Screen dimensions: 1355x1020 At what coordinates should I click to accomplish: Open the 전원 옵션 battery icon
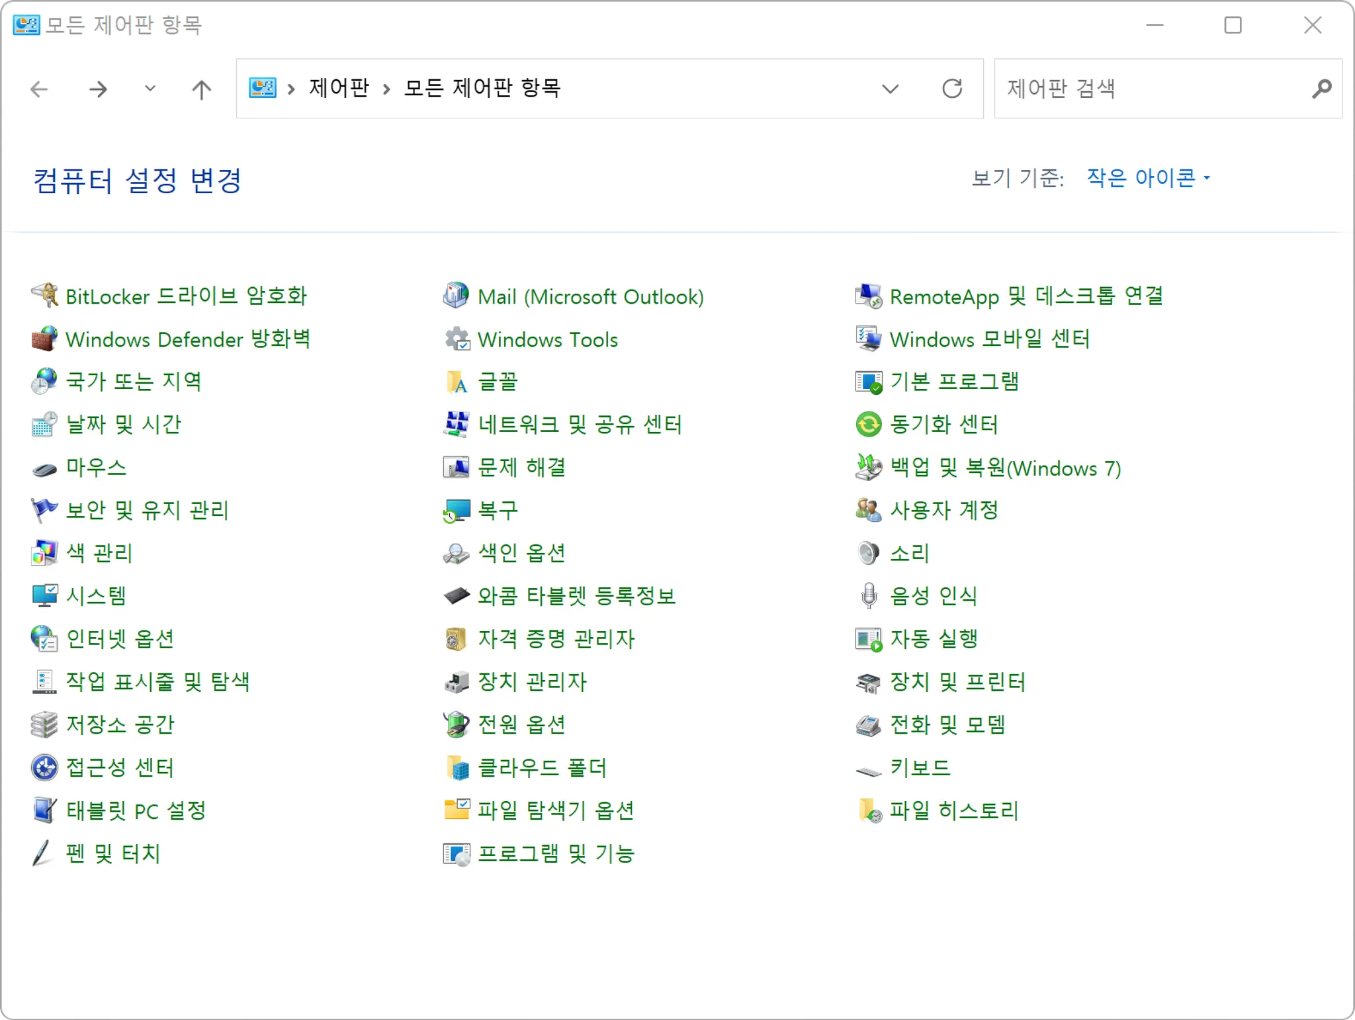pos(456,724)
